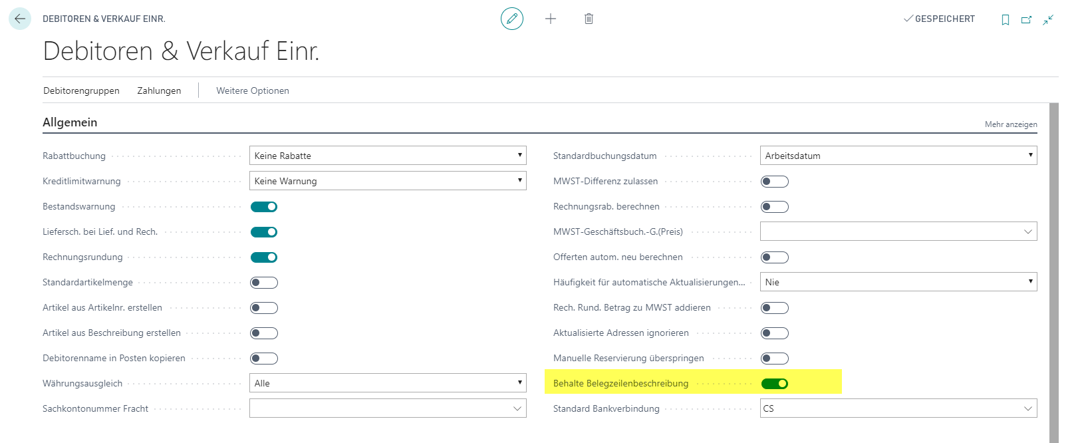The image size is (1080, 443).
Task: Disable Behalte Belegzeilenbeschreibung switch
Action: 775,384
